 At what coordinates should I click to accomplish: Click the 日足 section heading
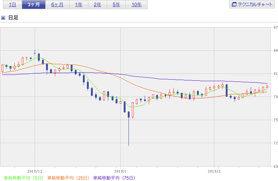[x=13, y=18]
